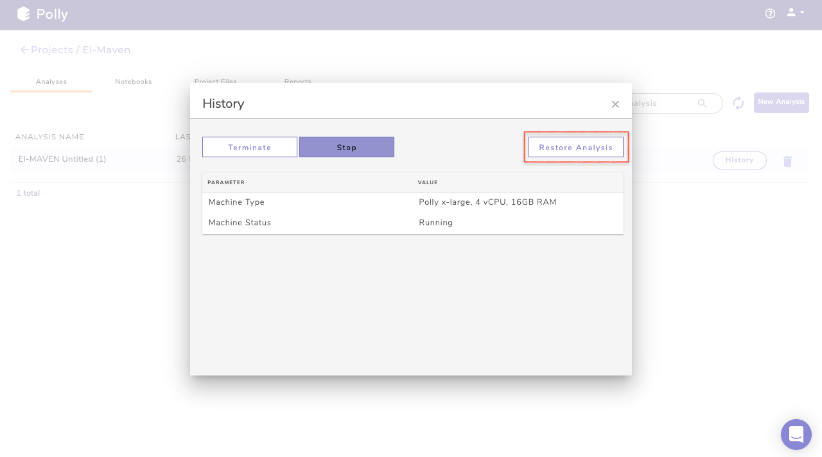Go back using the Projects arrow
822x457 pixels.
tap(24, 49)
